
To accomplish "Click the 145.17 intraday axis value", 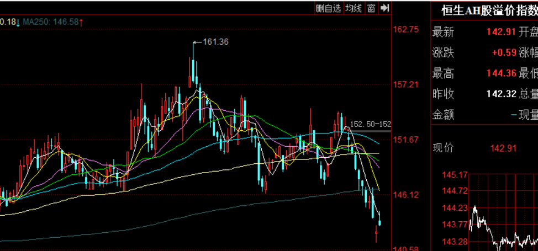I will (455, 175).
